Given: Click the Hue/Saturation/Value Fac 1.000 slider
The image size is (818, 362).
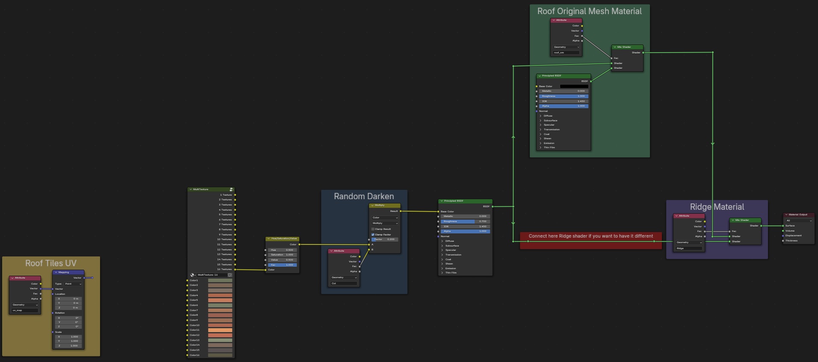Looking at the screenshot, I should coord(282,265).
